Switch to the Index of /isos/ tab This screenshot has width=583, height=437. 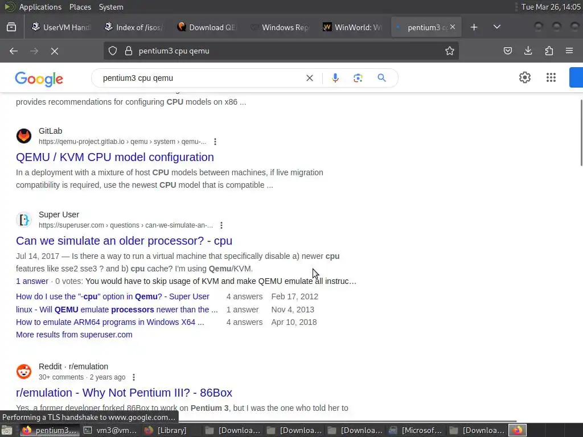134,27
